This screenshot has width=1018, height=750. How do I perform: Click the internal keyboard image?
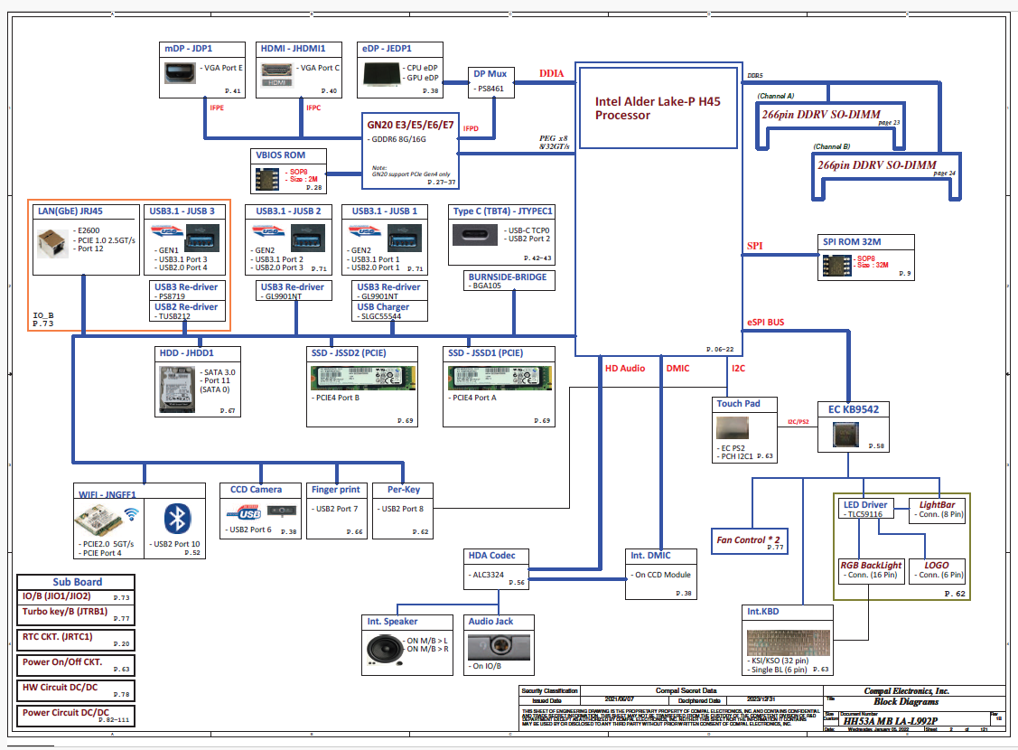[789, 642]
